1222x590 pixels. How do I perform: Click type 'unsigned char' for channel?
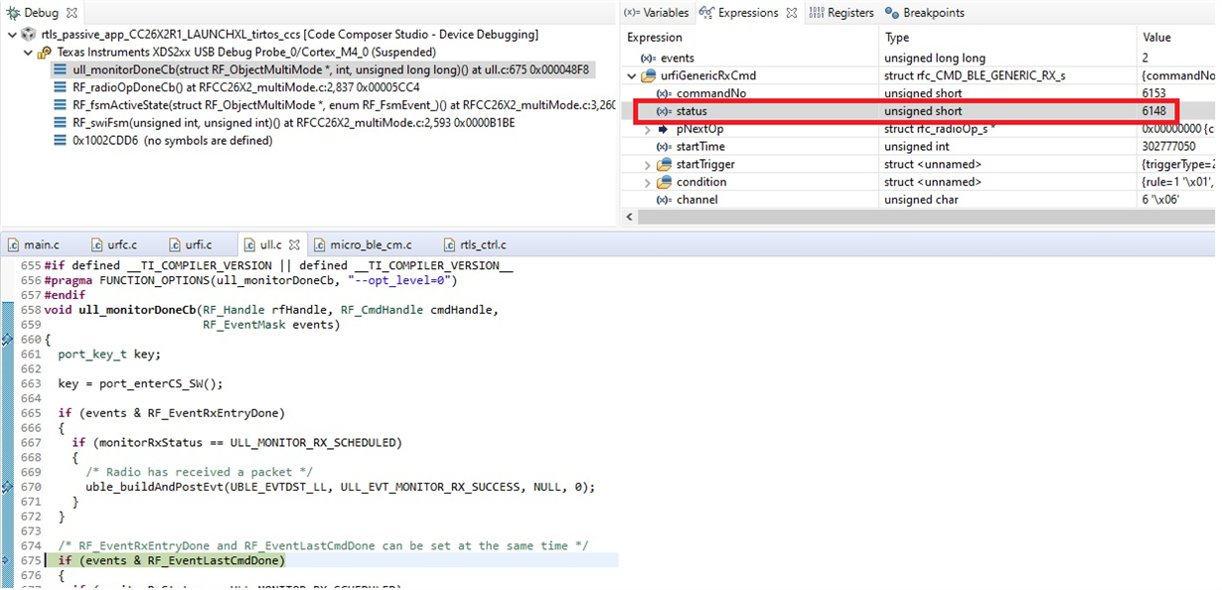click(x=924, y=200)
